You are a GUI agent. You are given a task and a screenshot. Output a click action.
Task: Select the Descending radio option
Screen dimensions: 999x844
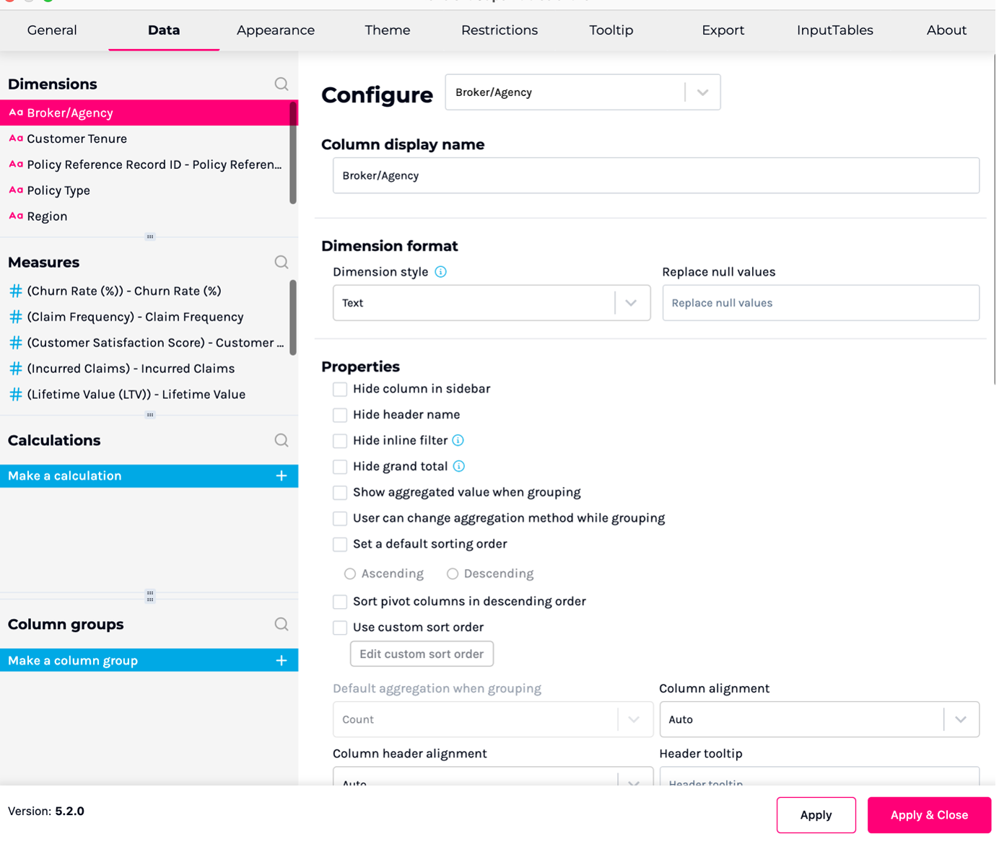click(453, 574)
